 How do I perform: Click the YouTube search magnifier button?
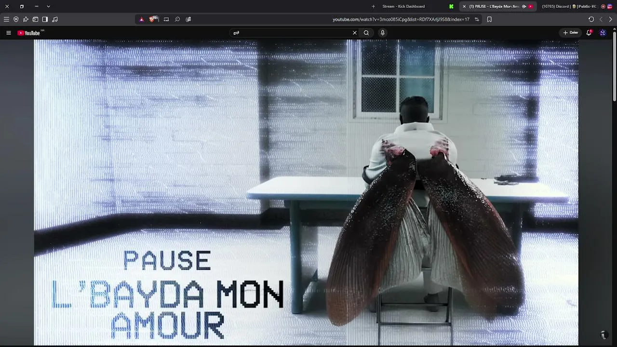point(366,33)
